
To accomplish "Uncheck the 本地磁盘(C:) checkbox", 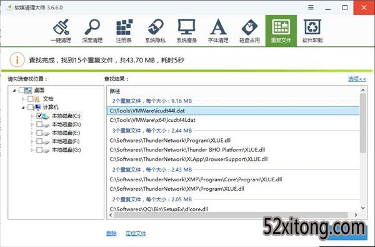I will coord(39,116).
